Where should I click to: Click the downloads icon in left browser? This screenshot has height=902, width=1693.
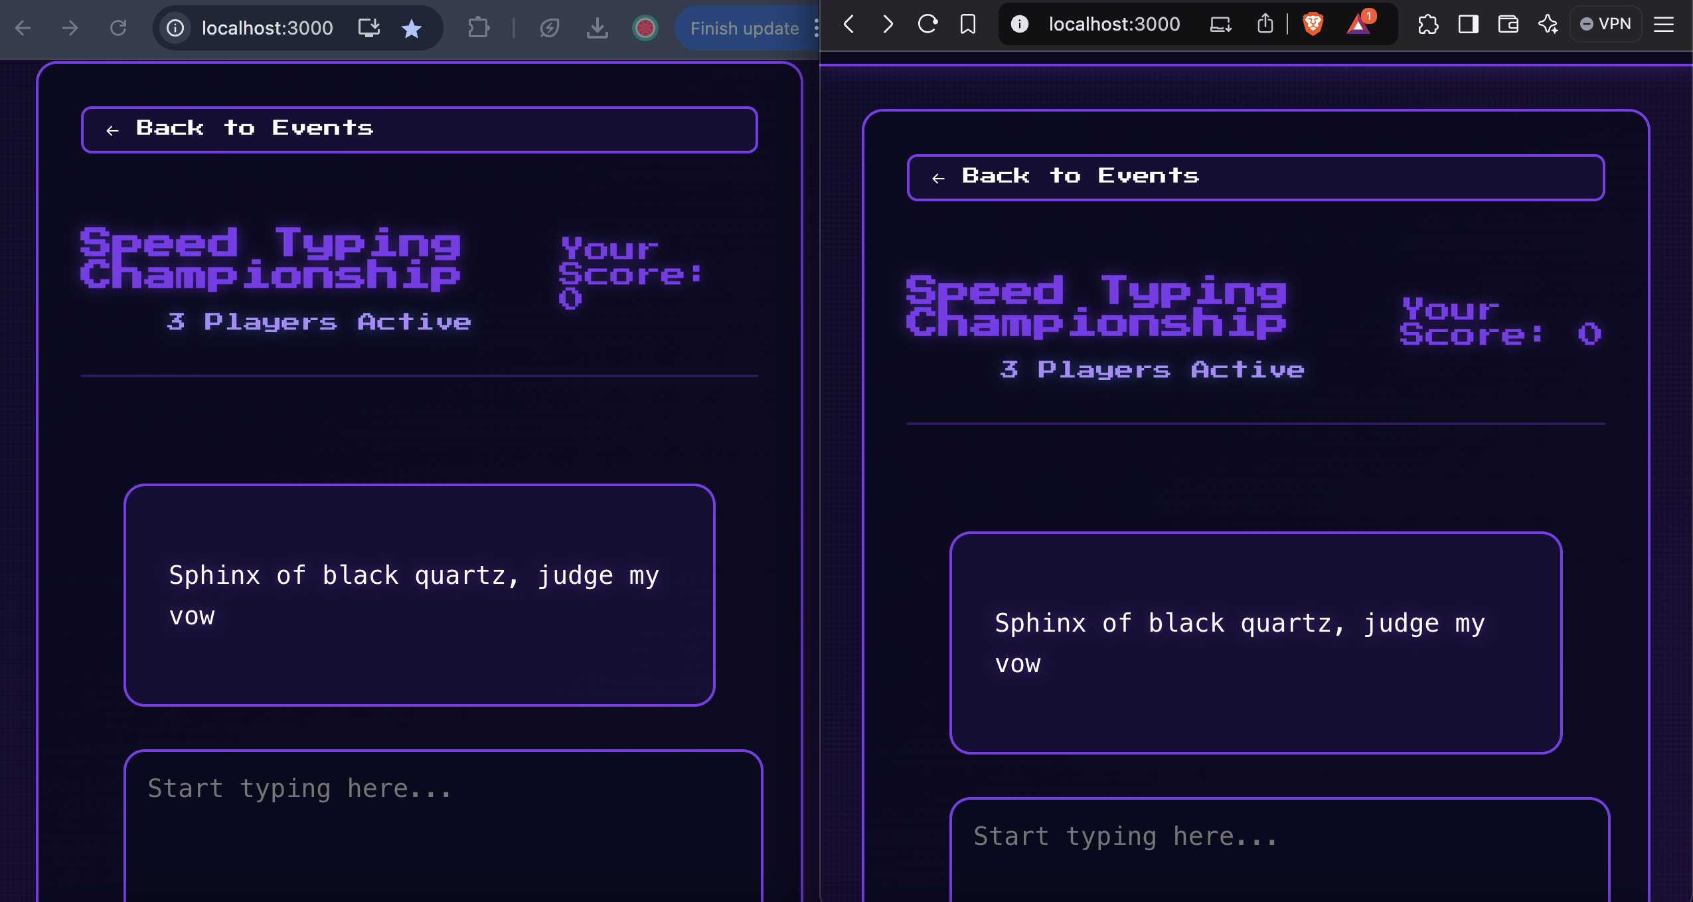click(597, 28)
